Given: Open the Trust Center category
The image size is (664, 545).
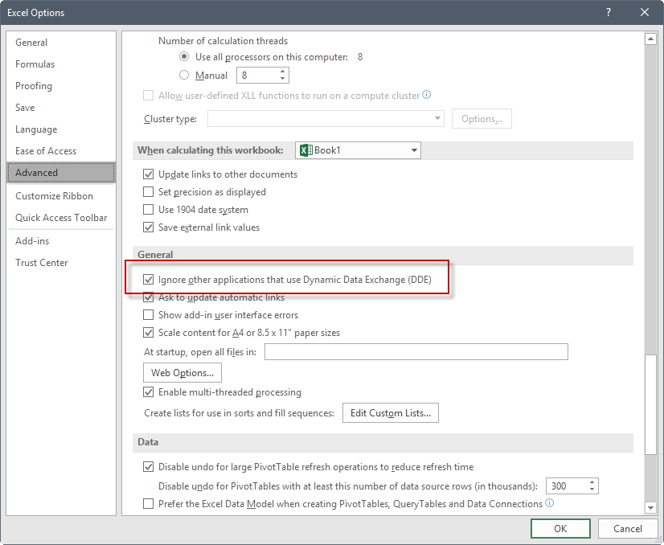Looking at the screenshot, I should pyautogui.click(x=61, y=263).
